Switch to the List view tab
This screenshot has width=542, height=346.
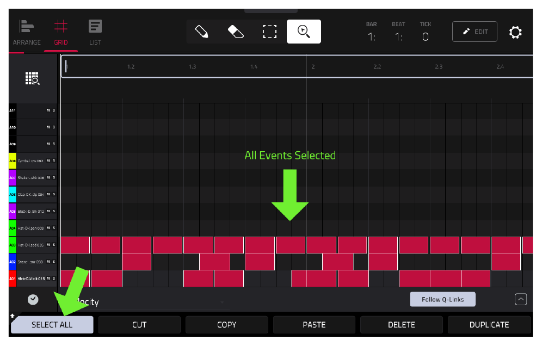pyautogui.click(x=95, y=33)
